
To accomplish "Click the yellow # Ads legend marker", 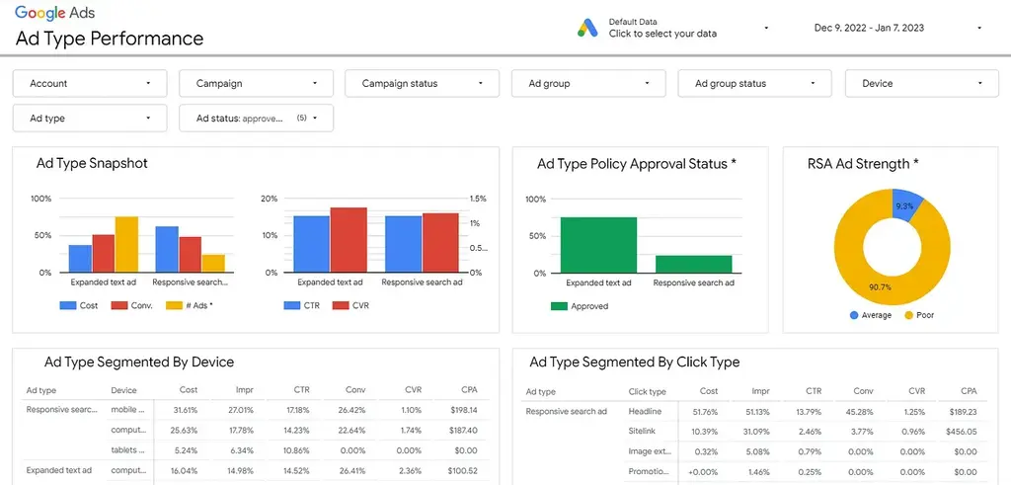I will coord(174,306).
